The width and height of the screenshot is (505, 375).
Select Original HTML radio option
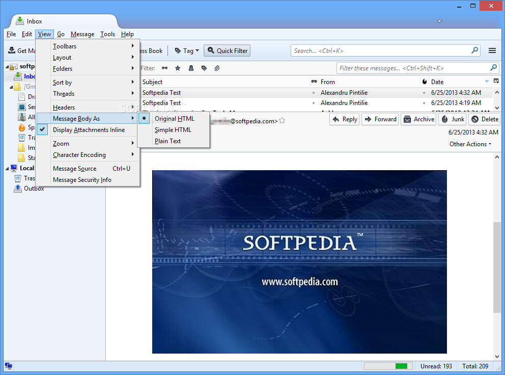[174, 119]
